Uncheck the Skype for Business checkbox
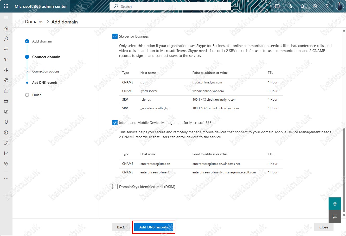Viewport: 346px width, 236px height. pos(115,36)
